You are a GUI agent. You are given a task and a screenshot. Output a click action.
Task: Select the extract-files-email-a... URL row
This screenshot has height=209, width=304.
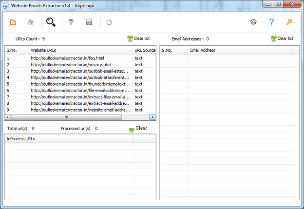click(x=80, y=97)
